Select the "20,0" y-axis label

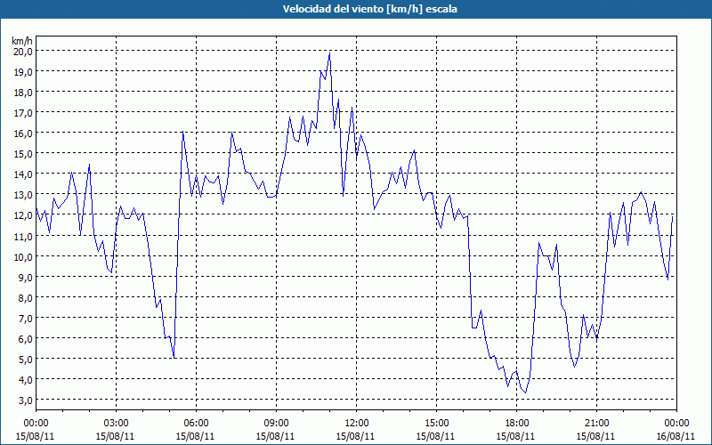click(22, 51)
